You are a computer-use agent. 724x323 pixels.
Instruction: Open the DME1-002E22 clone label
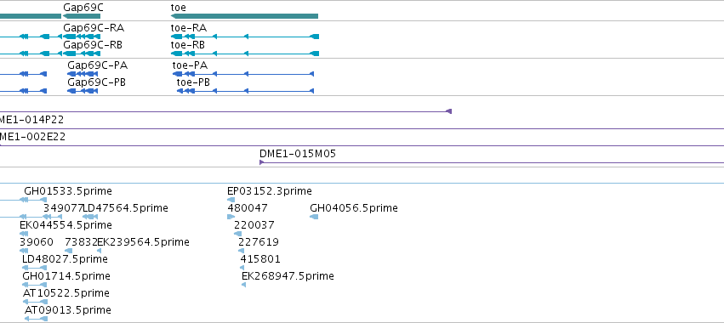pyautogui.click(x=31, y=137)
